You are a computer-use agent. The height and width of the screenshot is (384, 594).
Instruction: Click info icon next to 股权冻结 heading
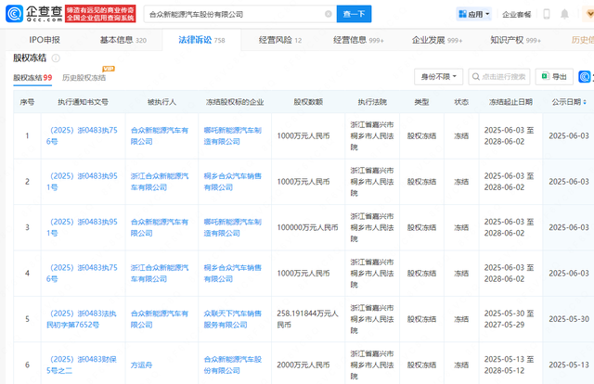(x=56, y=58)
